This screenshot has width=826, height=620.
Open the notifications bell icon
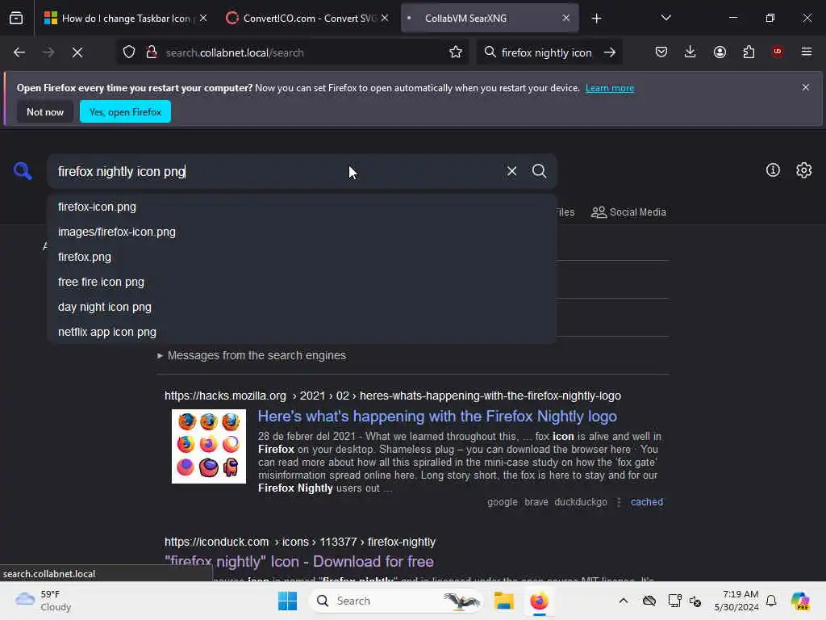click(x=771, y=601)
